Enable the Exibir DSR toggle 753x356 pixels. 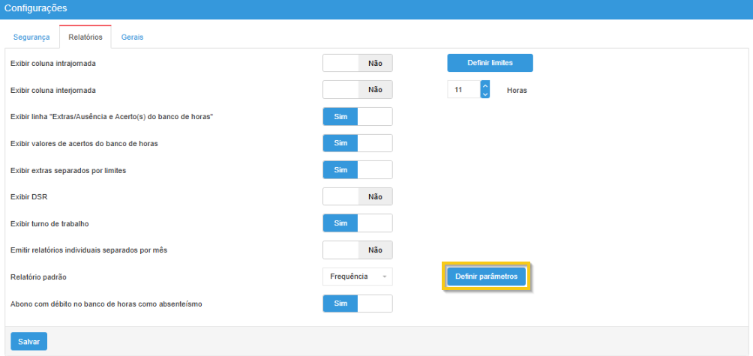click(x=357, y=196)
